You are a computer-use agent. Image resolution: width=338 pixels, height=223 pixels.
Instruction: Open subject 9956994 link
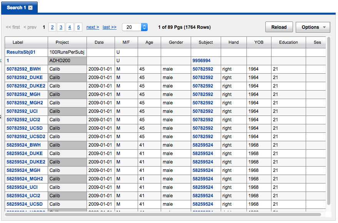point(201,61)
